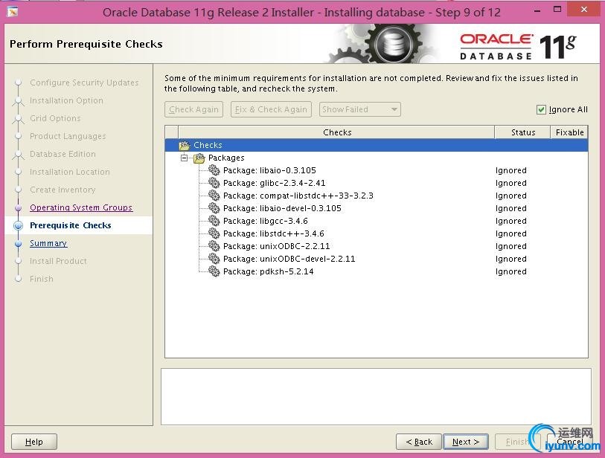Click the gear icon beside libgcc-3.4.6
The width and height of the screenshot is (605, 458).
pos(214,221)
